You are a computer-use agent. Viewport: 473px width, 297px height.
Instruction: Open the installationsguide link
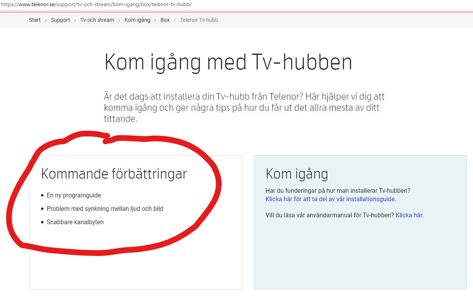point(330,199)
